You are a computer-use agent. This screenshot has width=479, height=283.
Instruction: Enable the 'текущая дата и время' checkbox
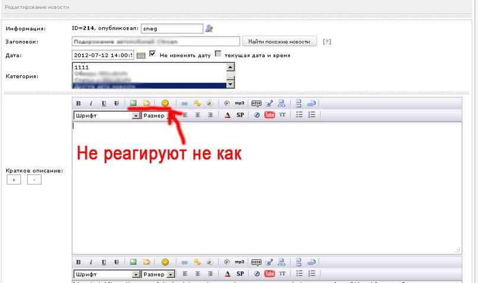218,54
